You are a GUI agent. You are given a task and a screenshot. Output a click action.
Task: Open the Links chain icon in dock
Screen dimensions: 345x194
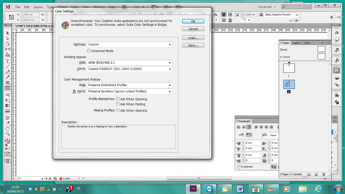337,85
